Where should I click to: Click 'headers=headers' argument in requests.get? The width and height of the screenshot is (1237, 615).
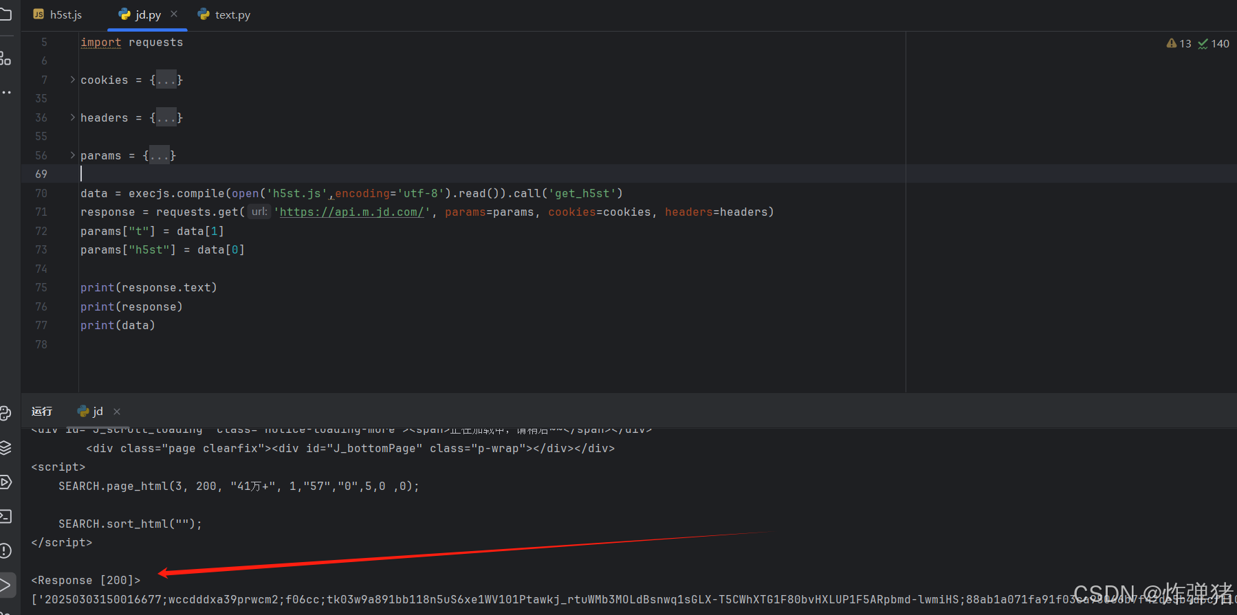tap(716, 212)
